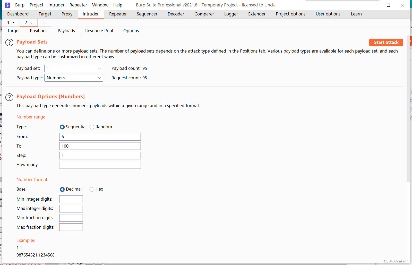Viewport: 412px width, 265px height.
Task: Switch to the Extender tab
Action: [257, 14]
